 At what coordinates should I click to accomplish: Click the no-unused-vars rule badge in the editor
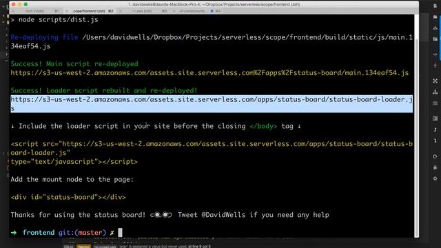tap(105, 247)
